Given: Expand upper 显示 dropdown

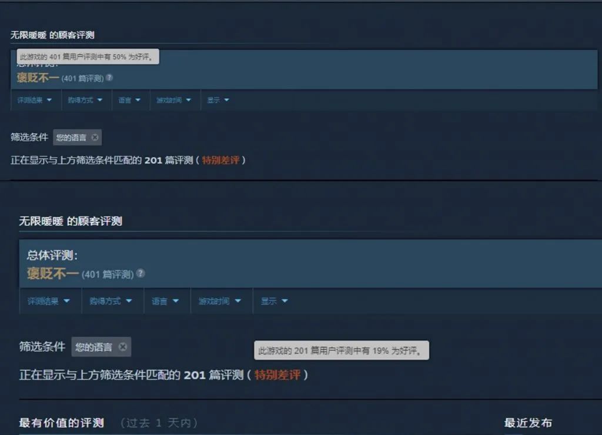Looking at the screenshot, I should point(218,100).
